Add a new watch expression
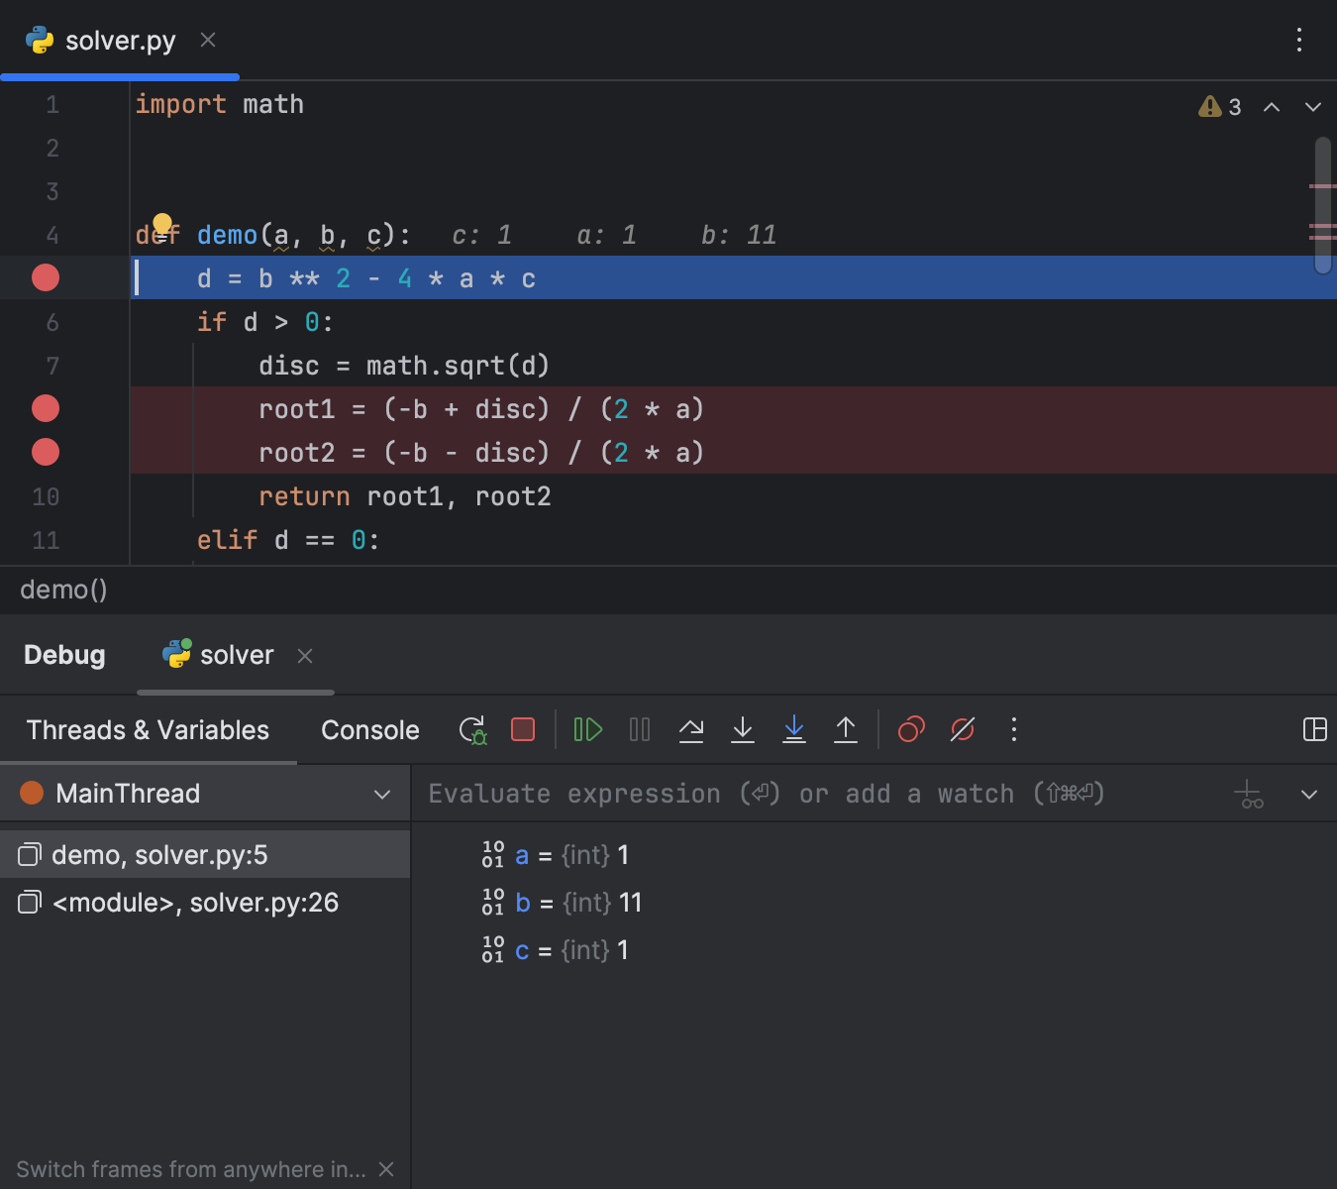 click(x=1248, y=794)
